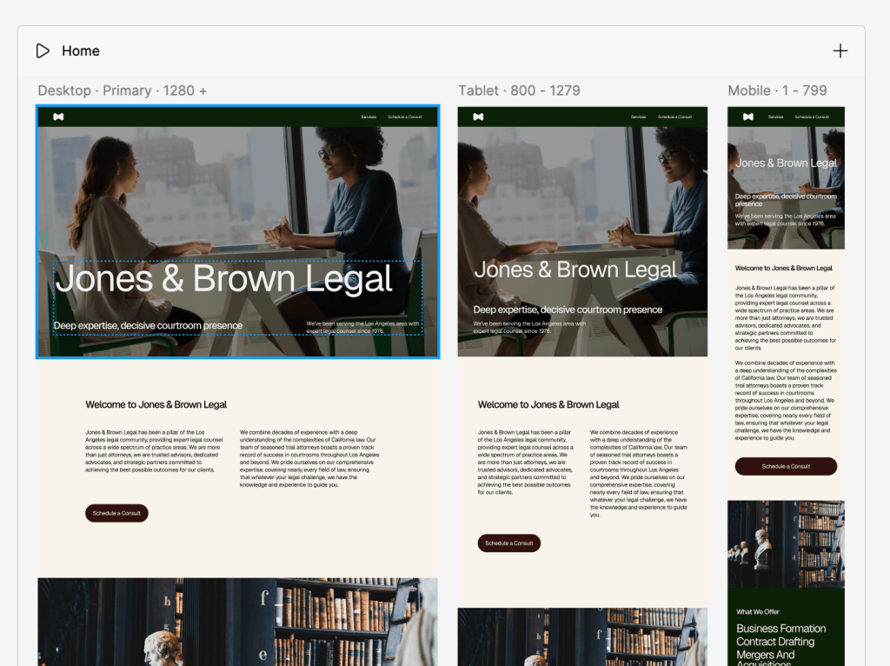Click the plus icon to add a breakpoint
This screenshot has width=890, height=666.
pyautogui.click(x=840, y=51)
